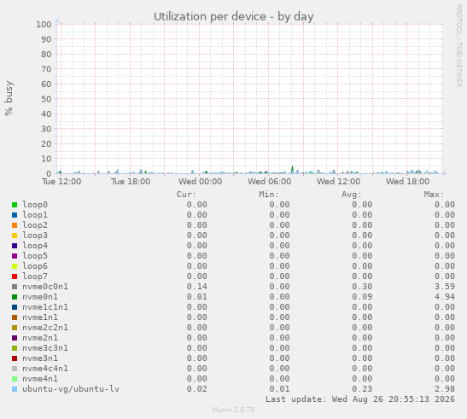
Task: Click the loop7 red color swatch
Action: point(15,276)
